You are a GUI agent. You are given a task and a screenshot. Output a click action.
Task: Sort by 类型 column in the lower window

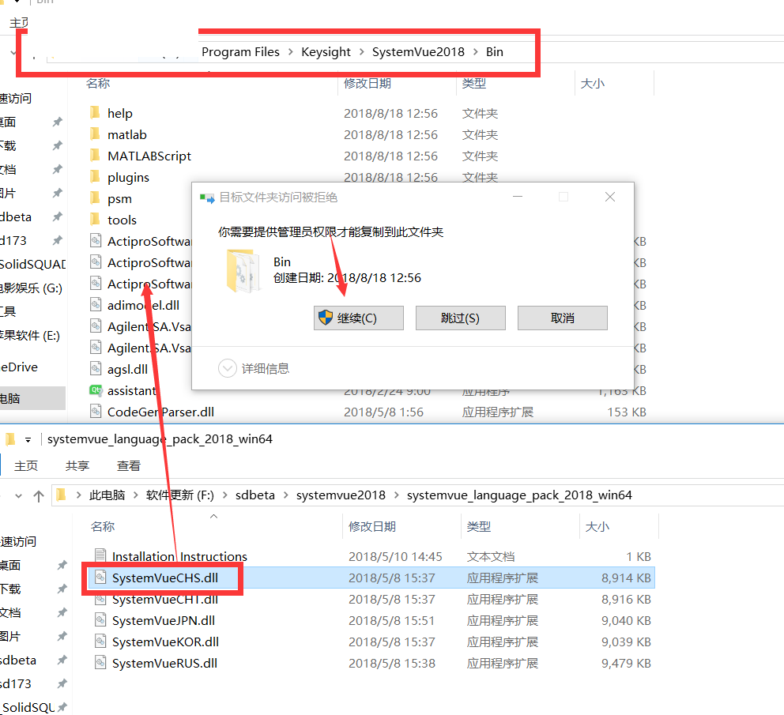coord(479,526)
